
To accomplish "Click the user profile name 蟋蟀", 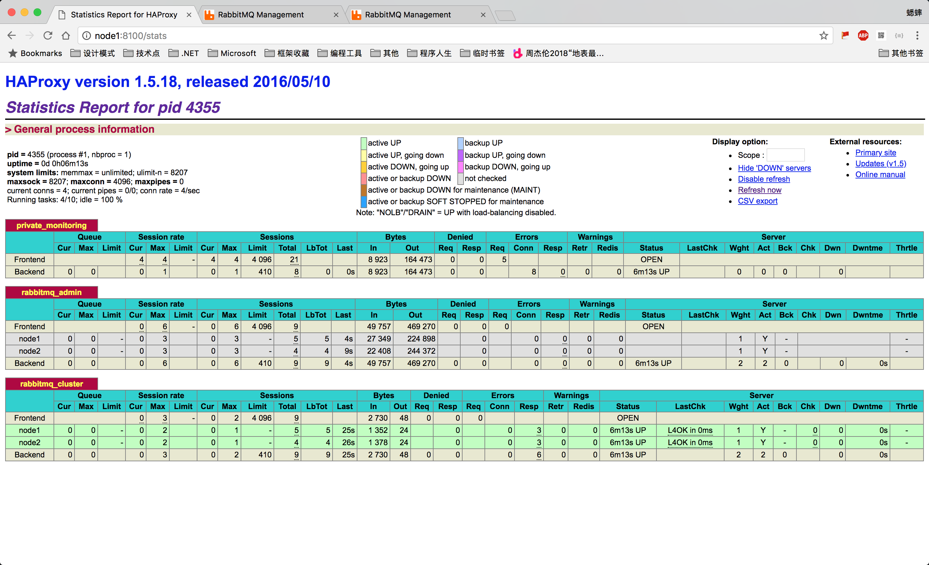I will [914, 13].
